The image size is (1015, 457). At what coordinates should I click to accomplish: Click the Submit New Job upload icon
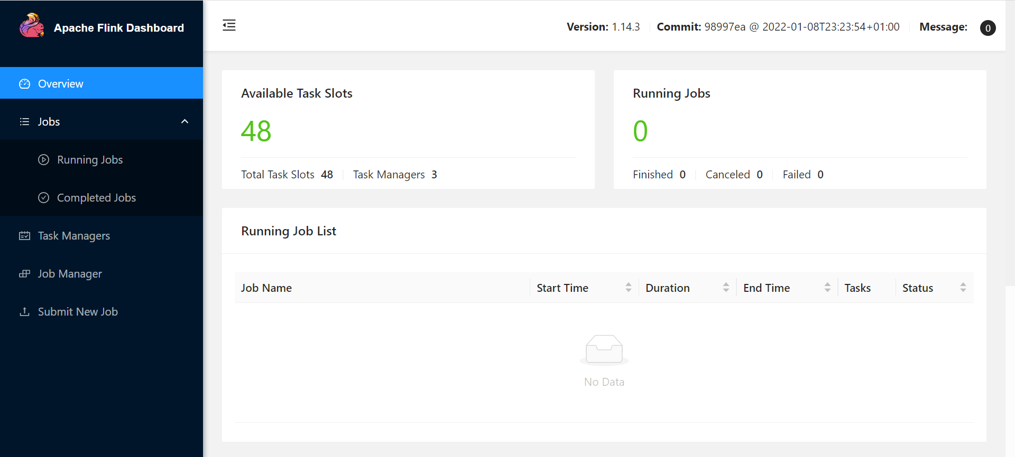coord(24,312)
